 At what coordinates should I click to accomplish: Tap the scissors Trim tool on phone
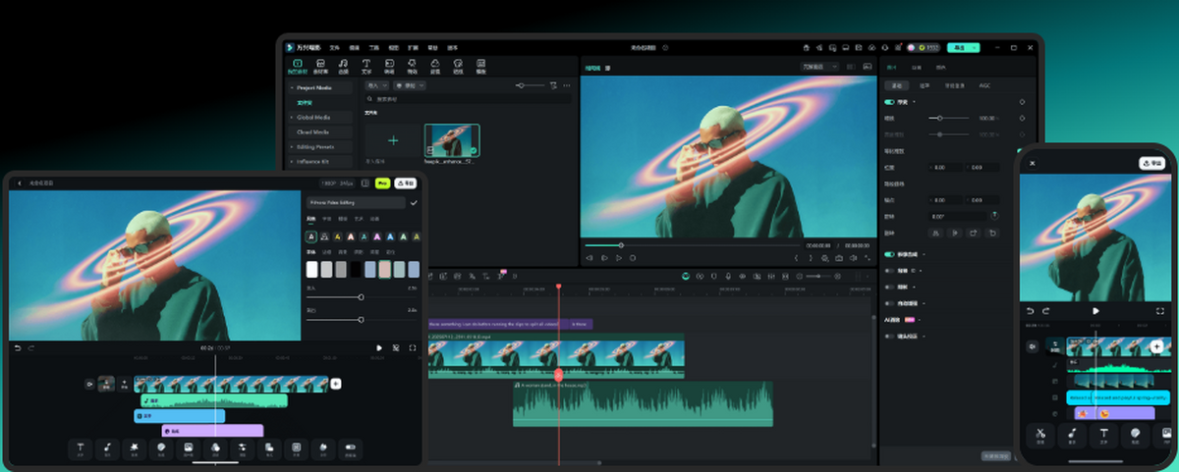click(x=1039, y=436)
